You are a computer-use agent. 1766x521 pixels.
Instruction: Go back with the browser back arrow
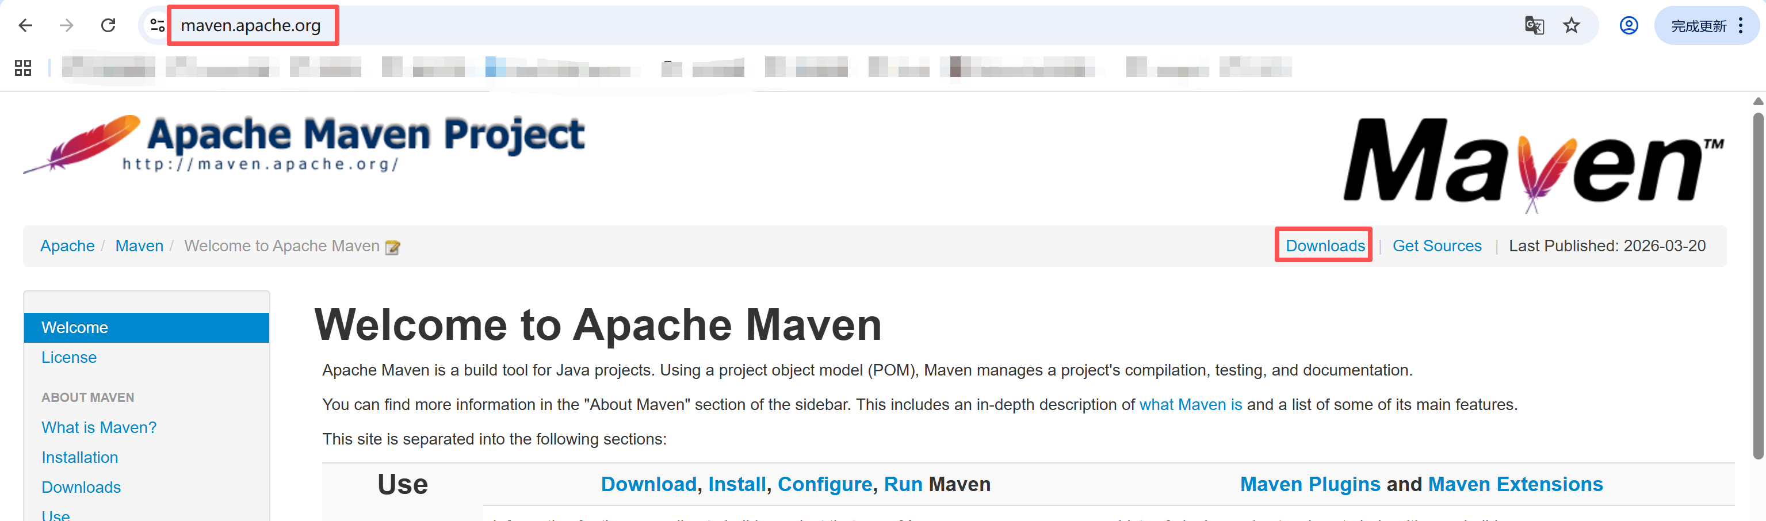pos(25,25)
